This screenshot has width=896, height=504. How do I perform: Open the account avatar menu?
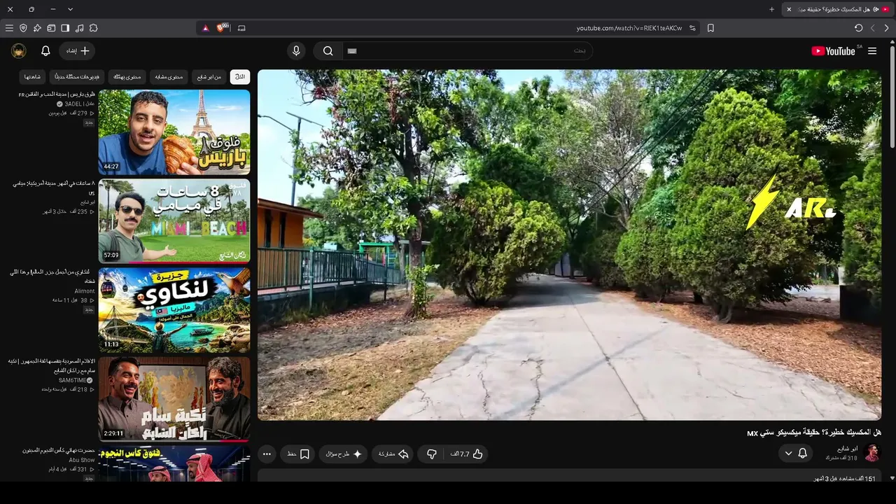click(x=19, y=51)
